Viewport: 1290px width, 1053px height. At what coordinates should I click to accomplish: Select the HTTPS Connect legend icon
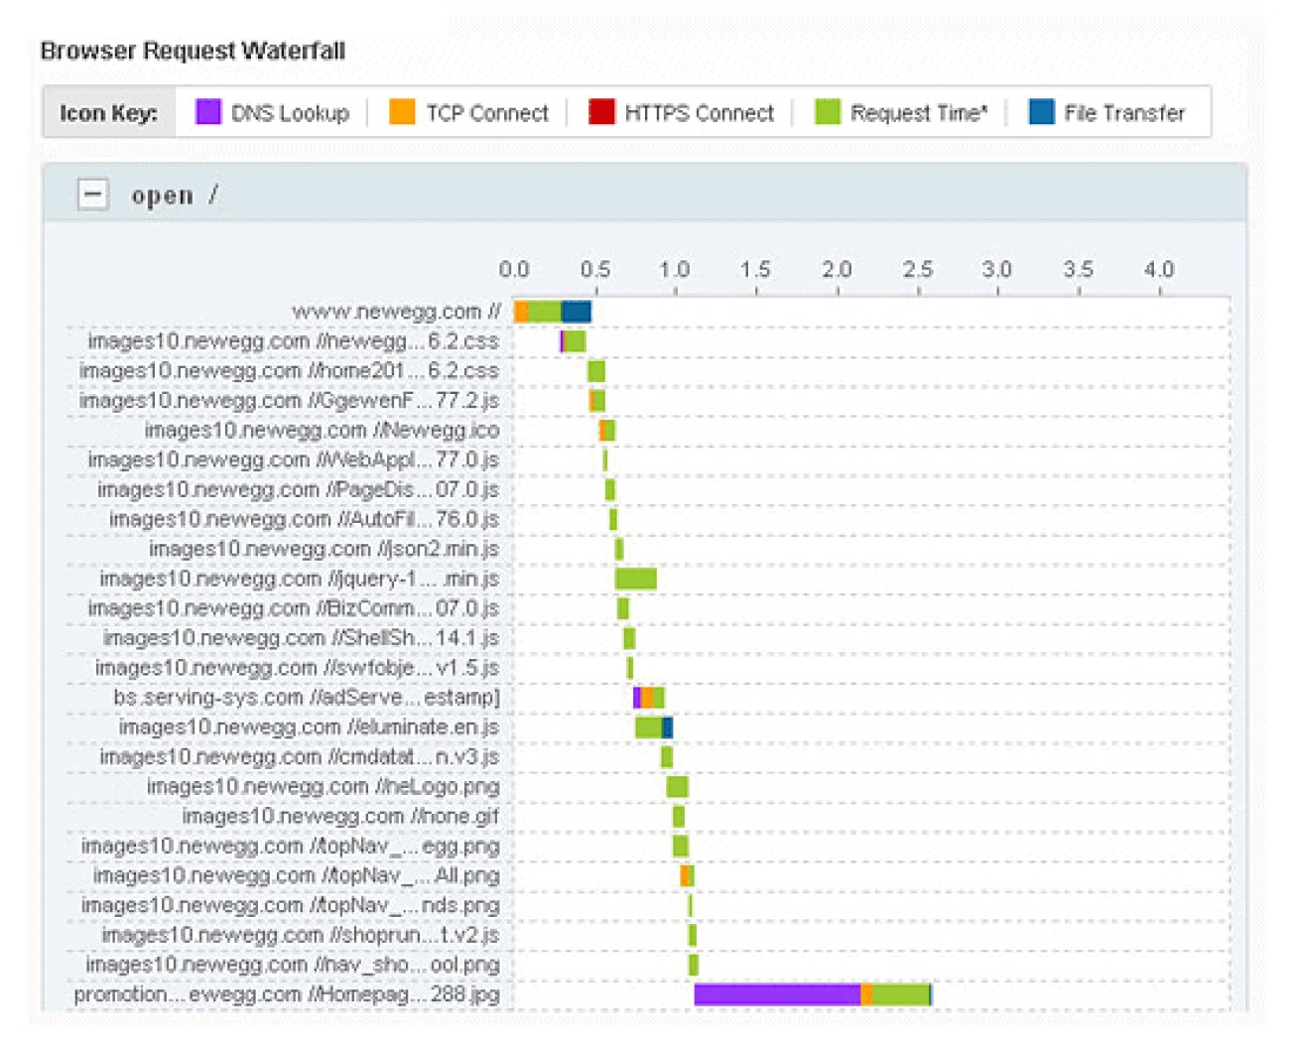coord(600,112)
